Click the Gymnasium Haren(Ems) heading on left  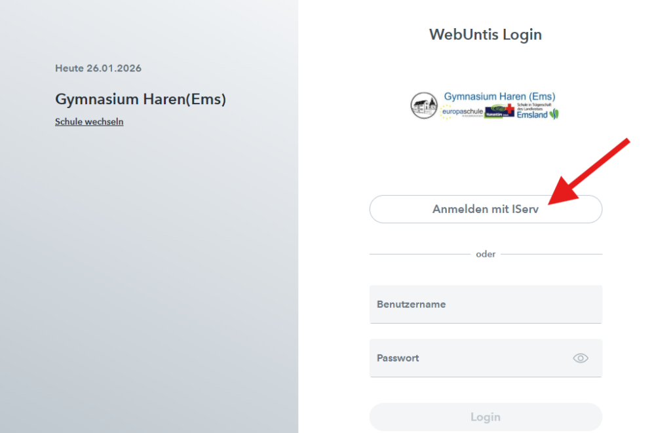(140, 100)
